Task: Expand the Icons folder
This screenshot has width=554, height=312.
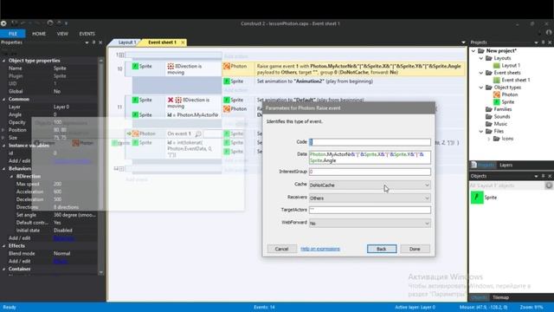Action: click(488, 139)
